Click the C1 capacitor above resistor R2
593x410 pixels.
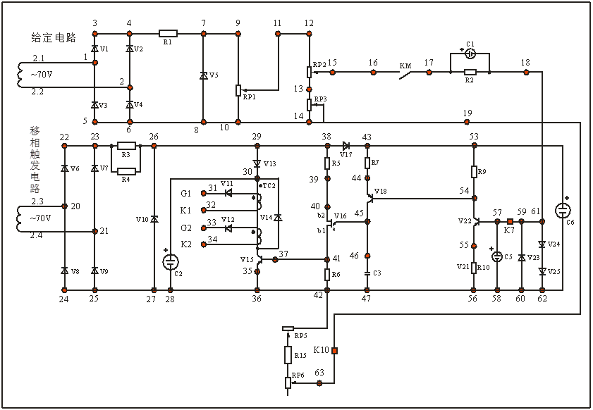tap(471, 54)
